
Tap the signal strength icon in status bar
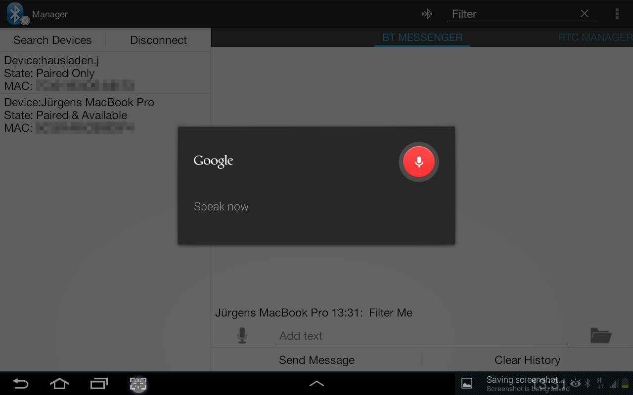pyautogui.click(x=614, y=384)
